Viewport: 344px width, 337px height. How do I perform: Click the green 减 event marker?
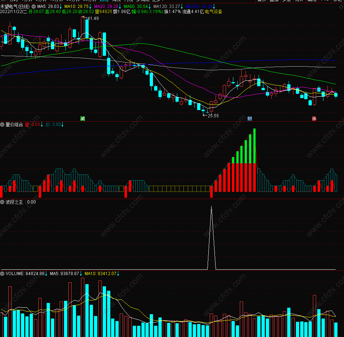[82, 119]
